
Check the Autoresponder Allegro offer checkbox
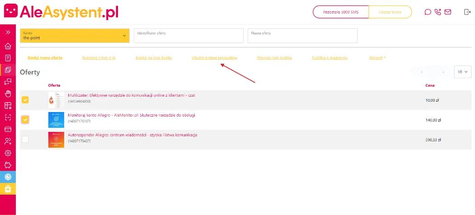coord(25,139)
